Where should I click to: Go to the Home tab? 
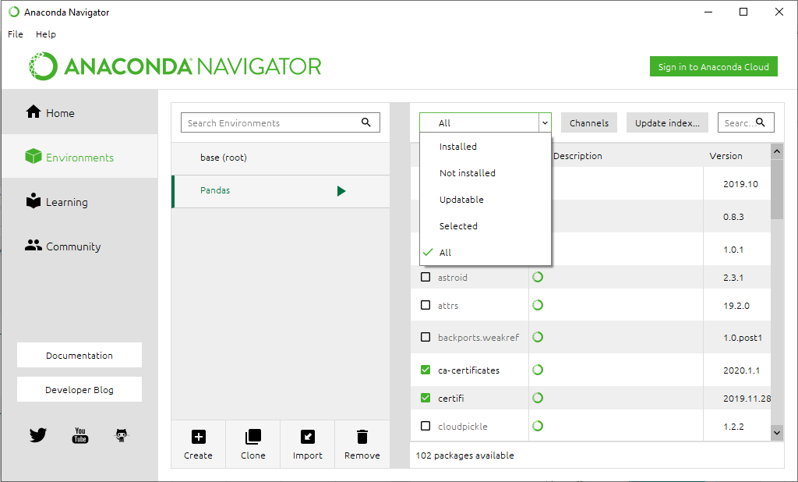tap(79, 112)
